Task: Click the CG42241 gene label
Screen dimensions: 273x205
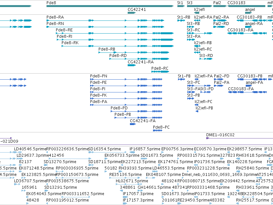Action: click(x=137, y=10)
